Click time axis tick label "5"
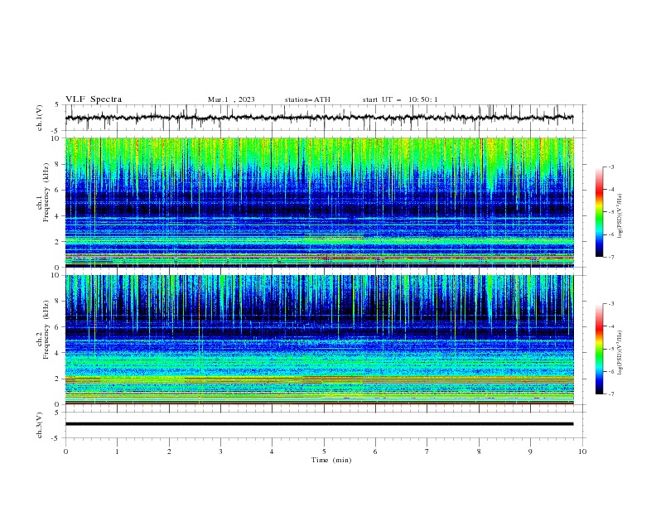 [x=324, y=451]
